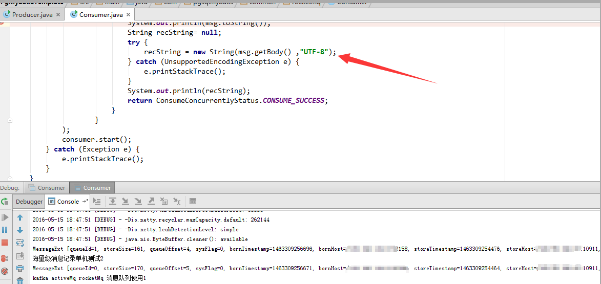This screenshot has height=284, width=601.
Task: Click msg.getBody() in the code
Action: coord(265,52)
